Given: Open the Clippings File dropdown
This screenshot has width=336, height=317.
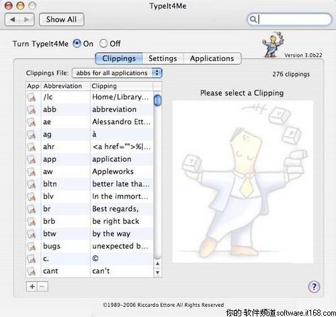Looking at the screenshot, I should click(117, 73).
